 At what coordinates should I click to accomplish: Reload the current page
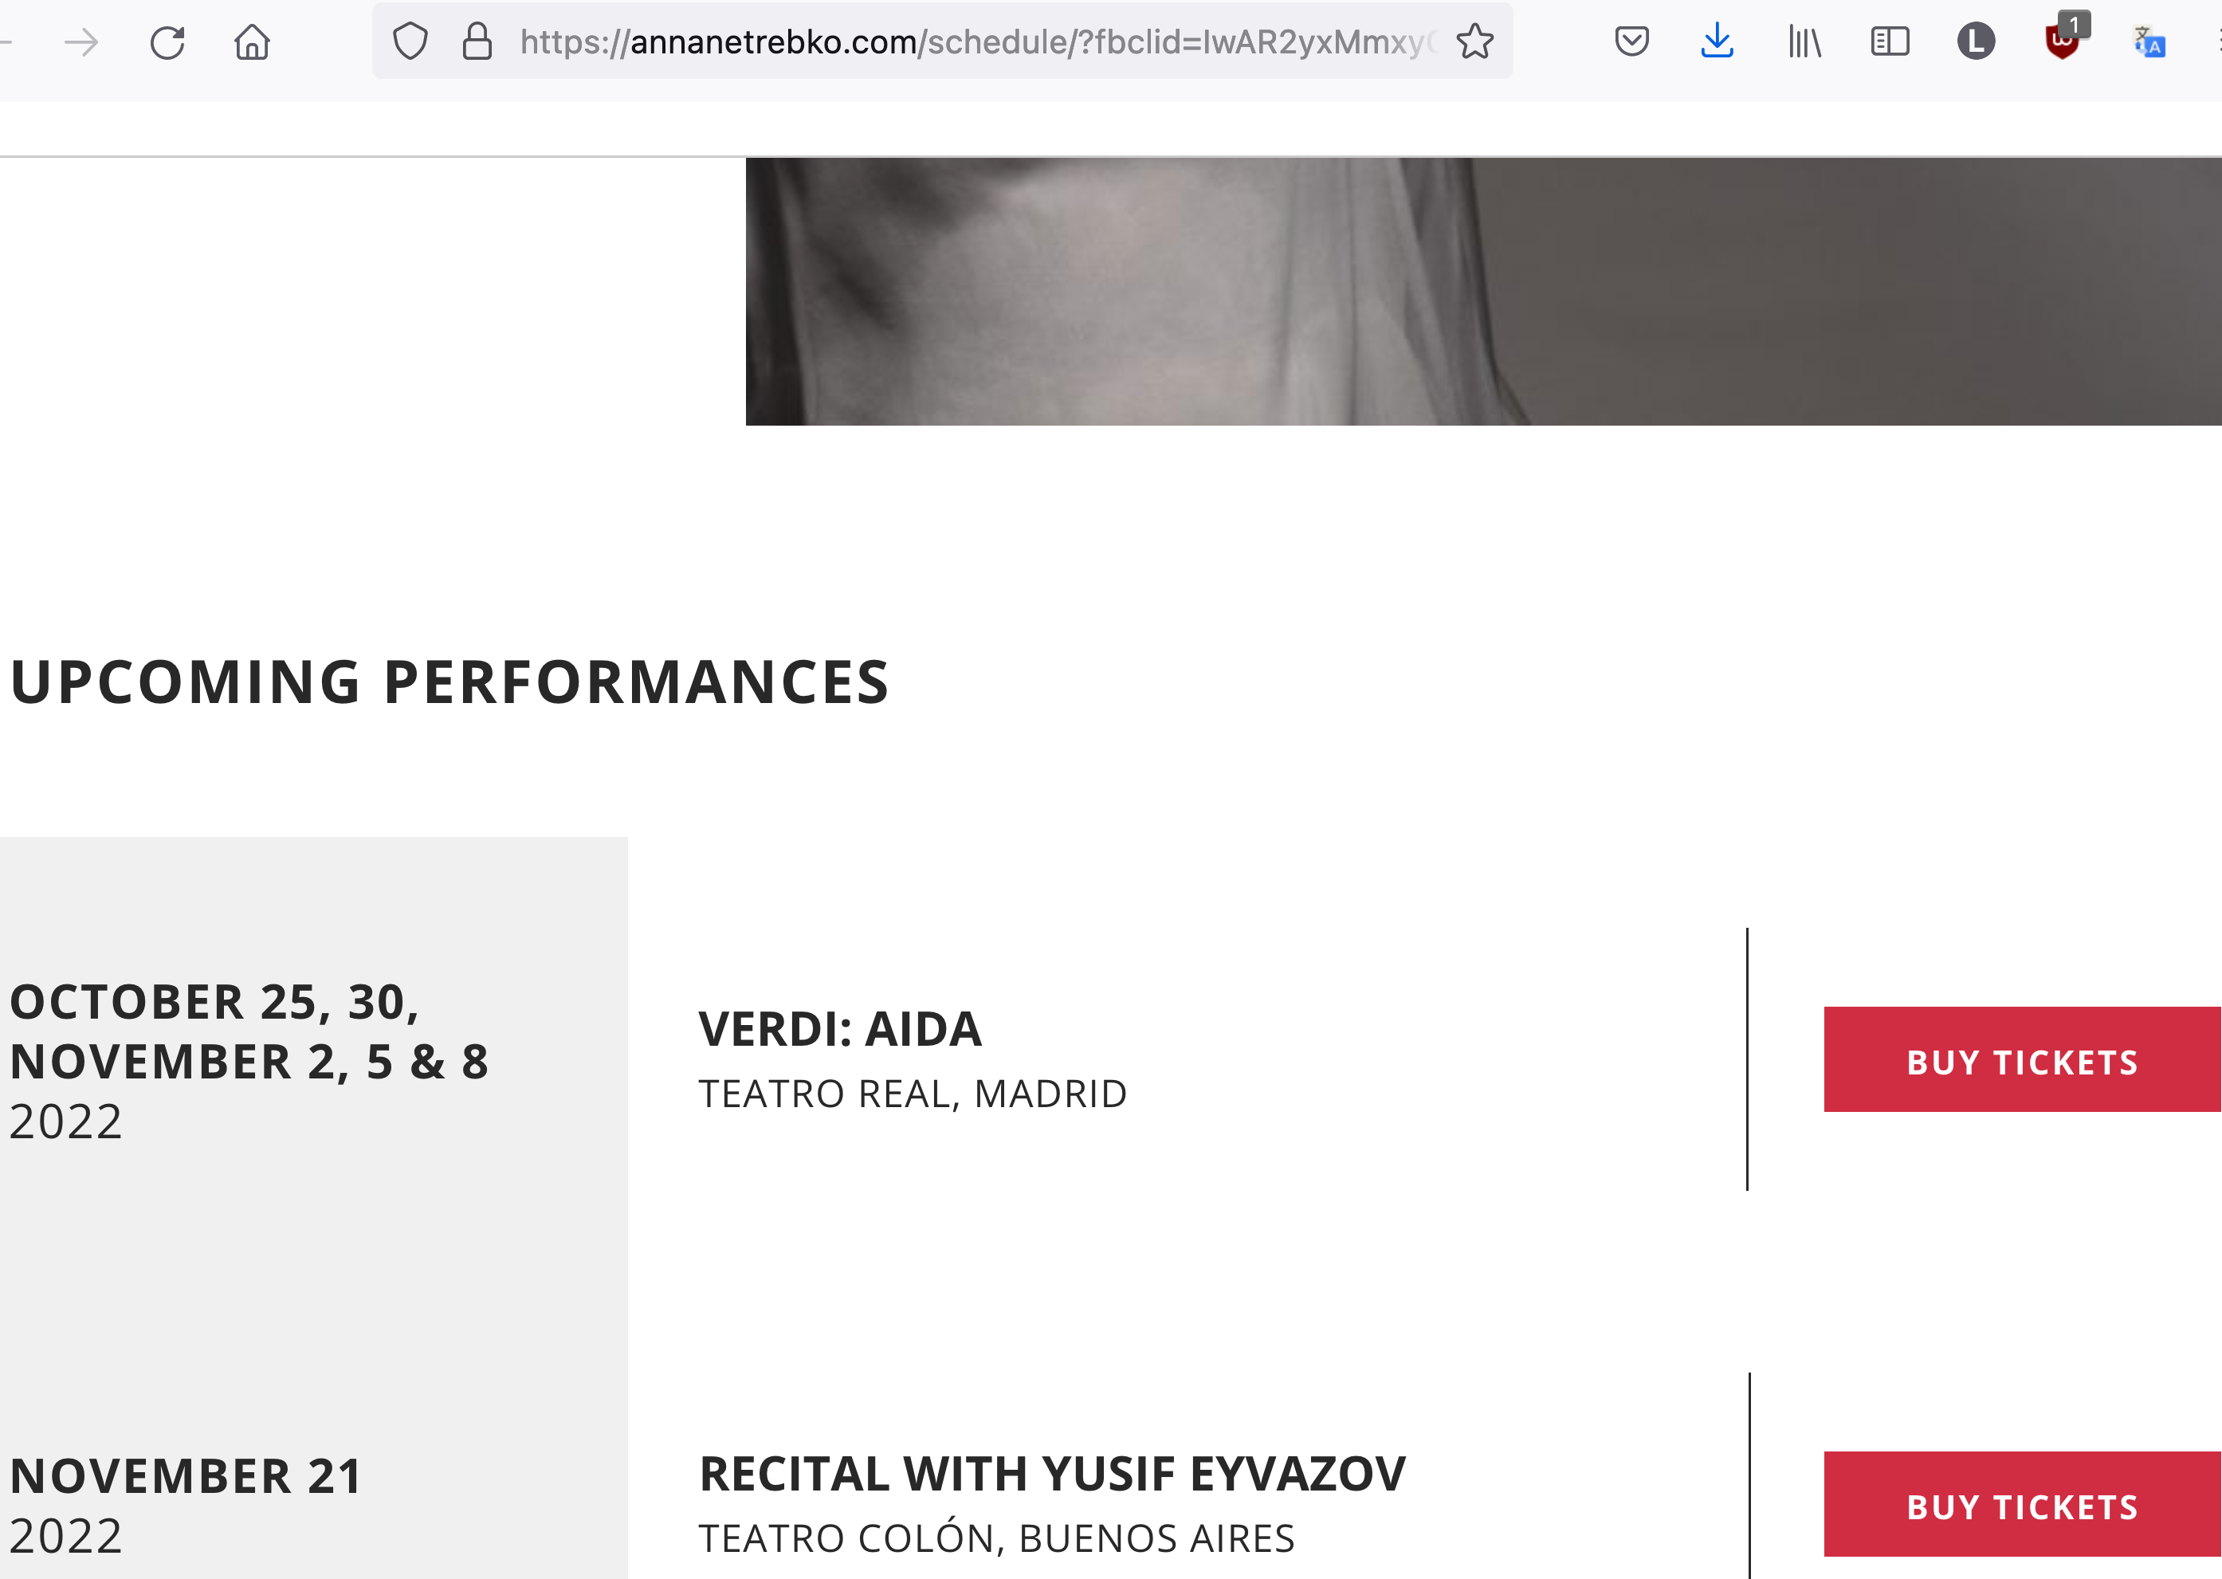(167, 43)
